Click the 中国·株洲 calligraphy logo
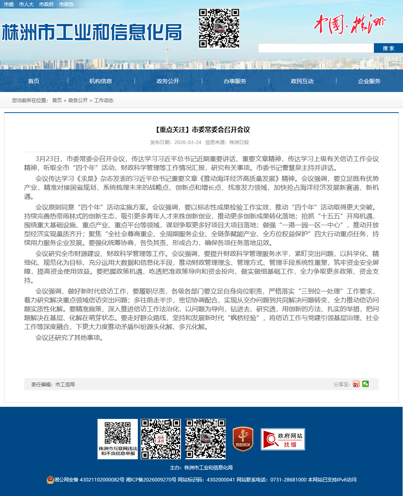 coord(349,24)
